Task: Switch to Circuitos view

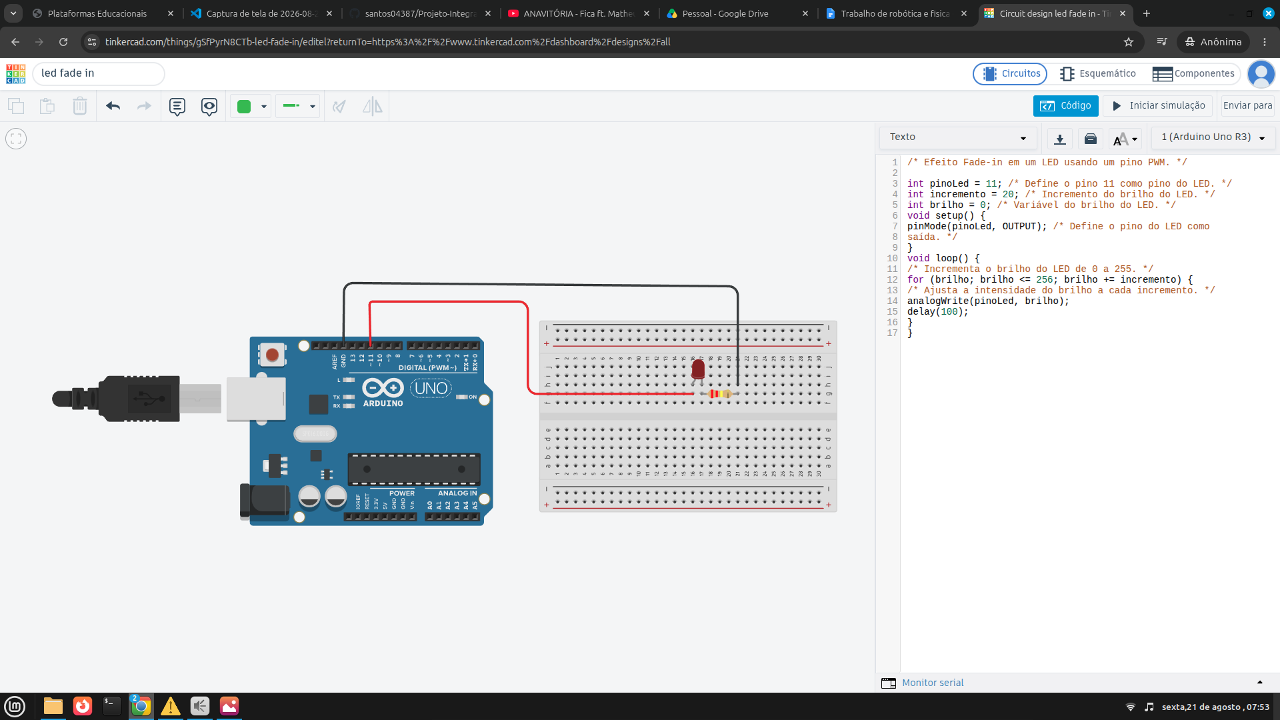Action: coord(1011,74)
